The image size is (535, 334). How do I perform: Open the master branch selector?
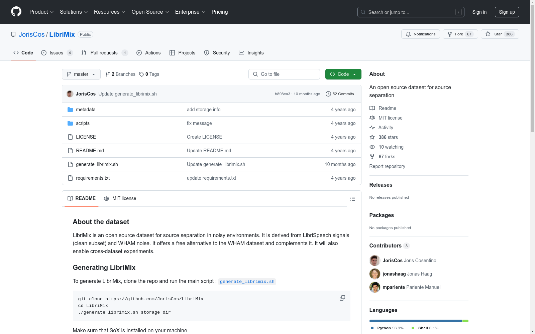81,74
